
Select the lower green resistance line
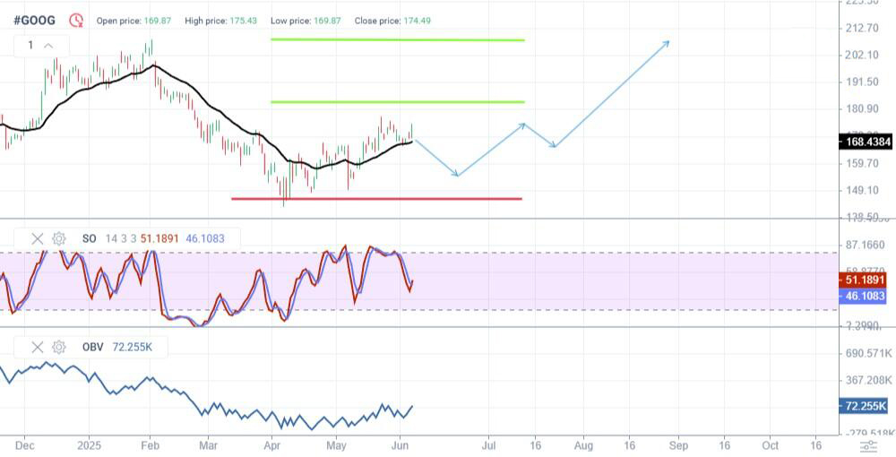(x=398, y=101)
